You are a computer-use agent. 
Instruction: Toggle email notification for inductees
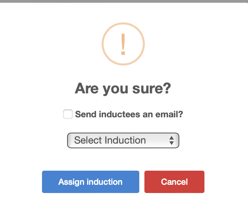[68, 114]
